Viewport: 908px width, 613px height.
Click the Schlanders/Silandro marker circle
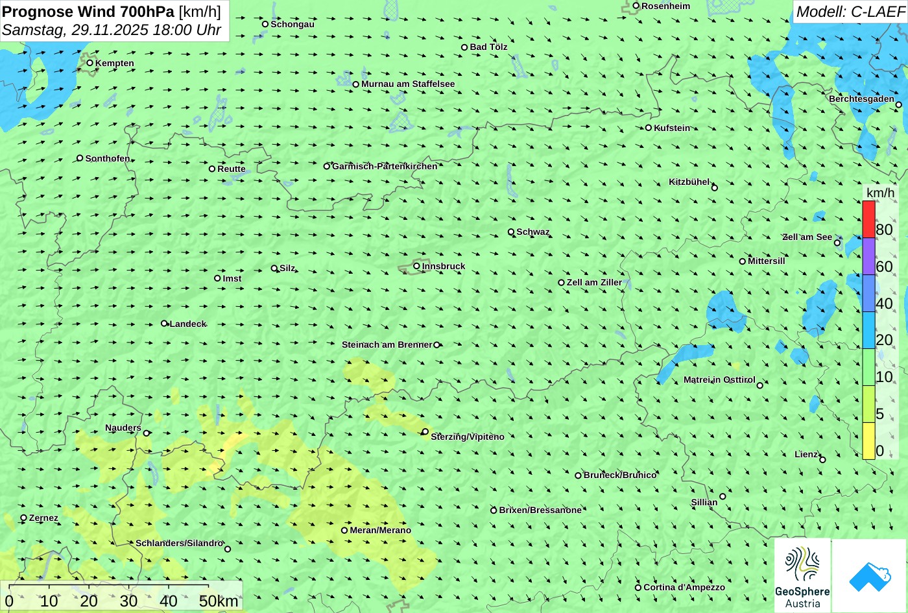pos(228,549)
